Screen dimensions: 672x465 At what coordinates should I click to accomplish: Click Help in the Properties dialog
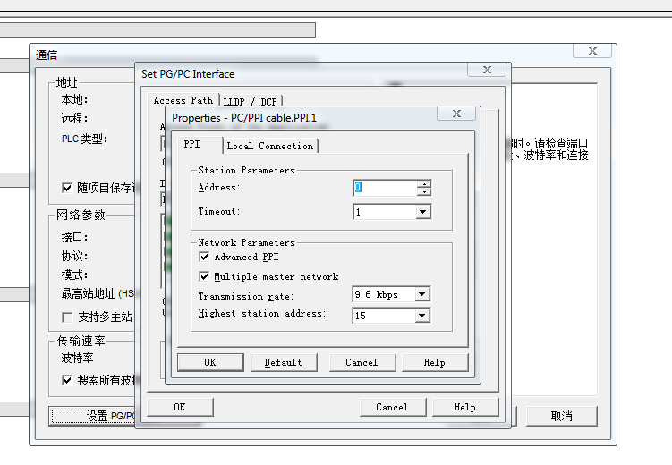434,362
